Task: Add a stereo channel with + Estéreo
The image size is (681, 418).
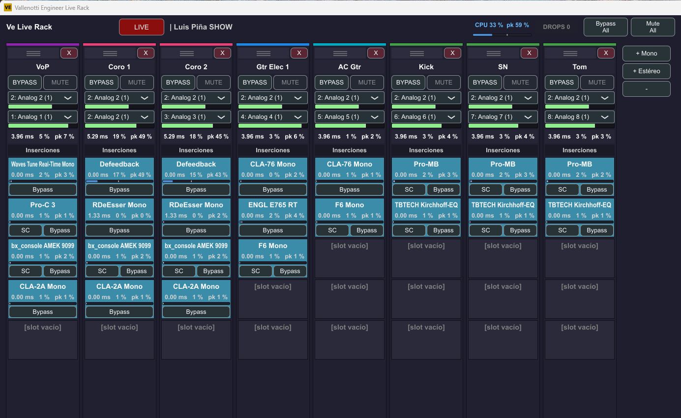Action: point(646,71)
